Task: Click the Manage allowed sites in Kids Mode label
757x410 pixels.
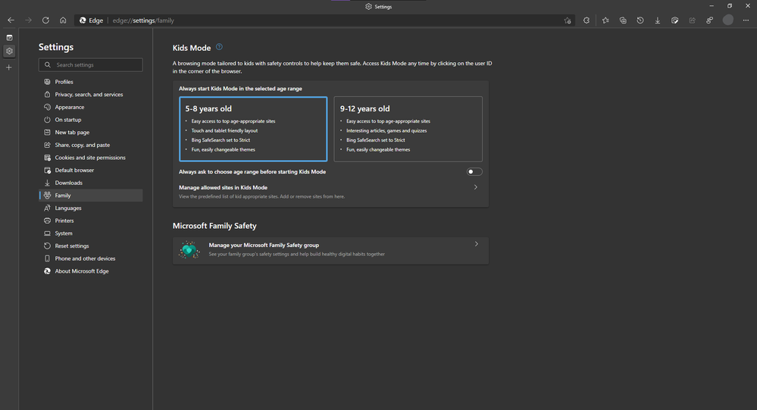Action: [x=223, y=187]
